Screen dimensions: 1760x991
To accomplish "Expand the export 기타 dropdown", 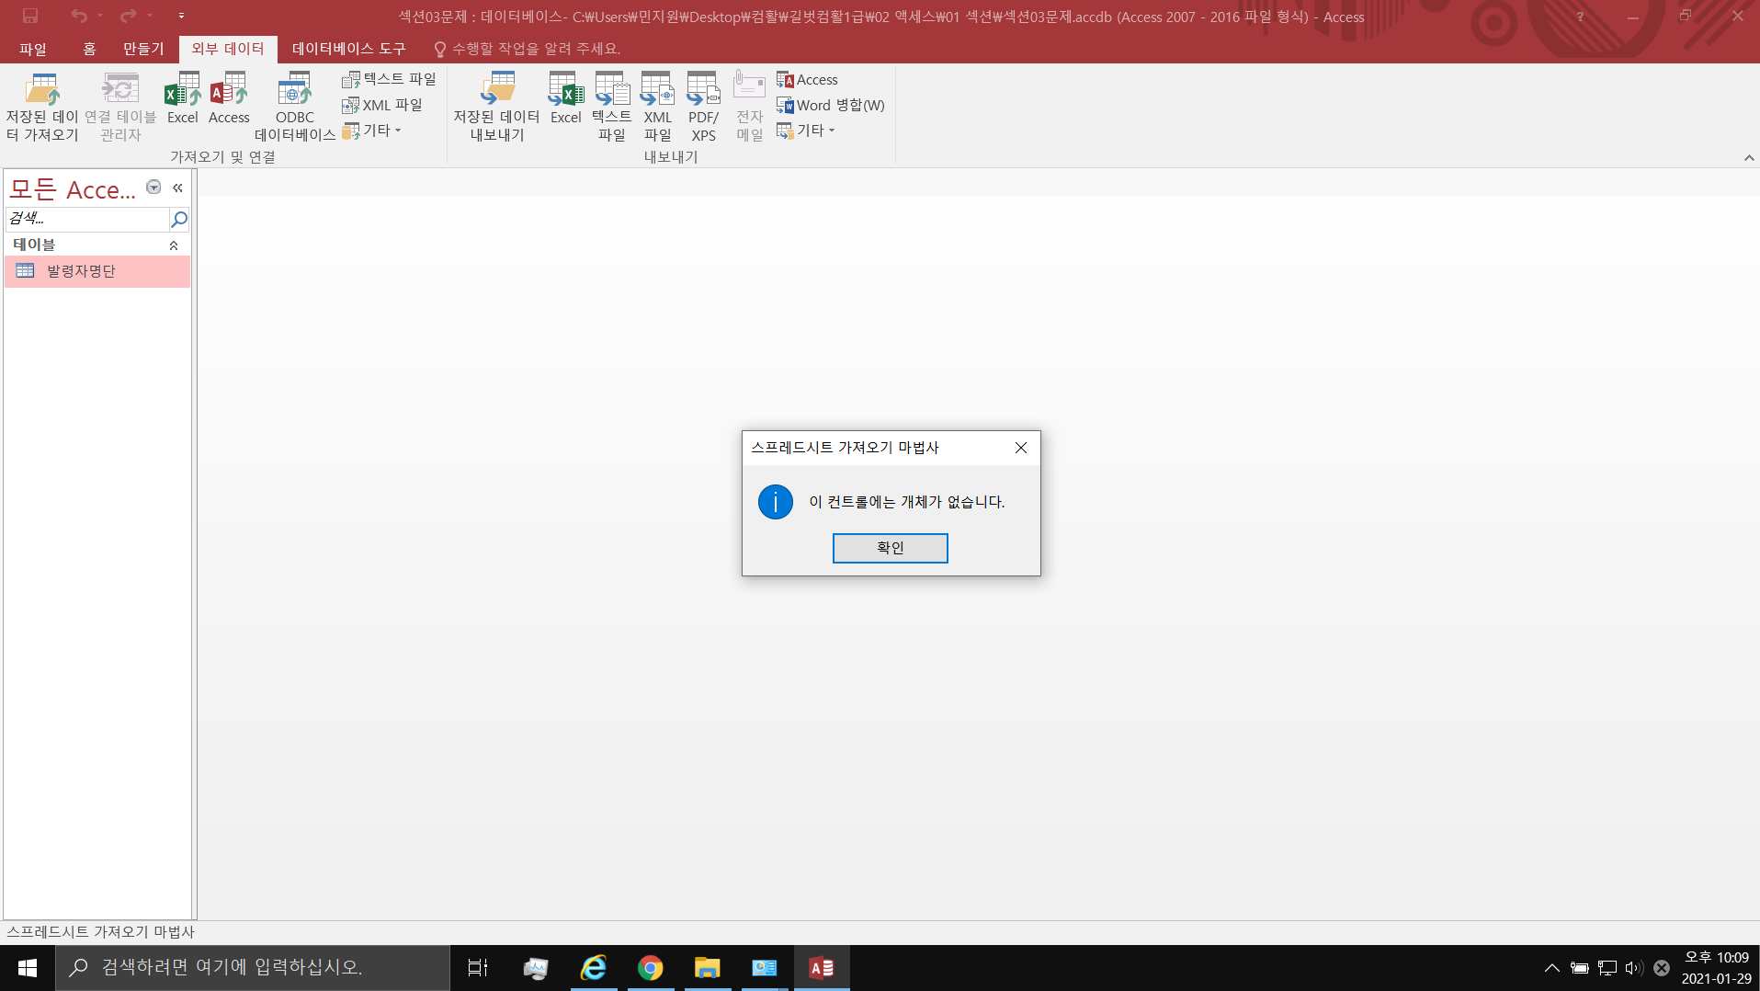I will tap(807, 131).
